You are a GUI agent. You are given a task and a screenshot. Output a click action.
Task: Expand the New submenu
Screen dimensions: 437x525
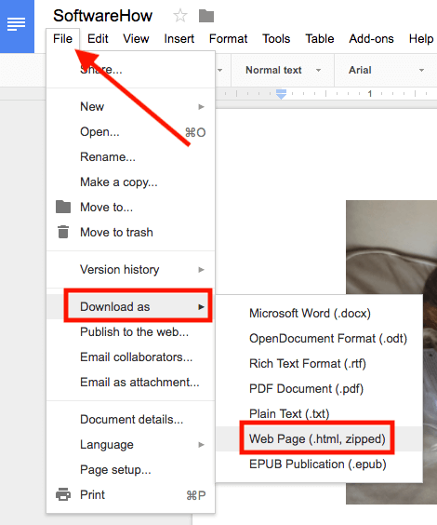coord(131,107)
